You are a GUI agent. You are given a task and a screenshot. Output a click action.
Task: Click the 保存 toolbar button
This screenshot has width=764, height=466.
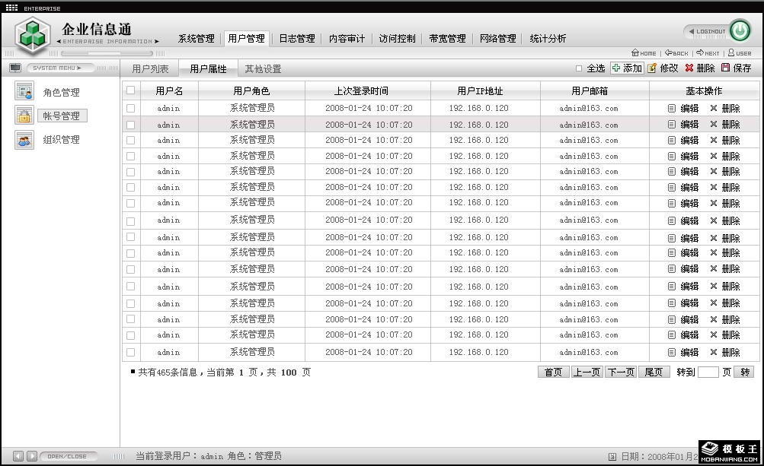737,68
